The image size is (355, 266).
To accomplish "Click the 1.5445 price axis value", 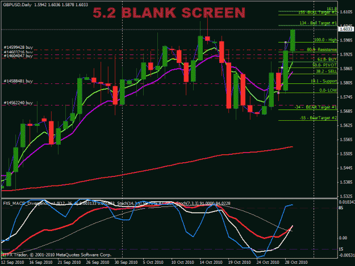I will pyautogui.click(x=346, y=168).
